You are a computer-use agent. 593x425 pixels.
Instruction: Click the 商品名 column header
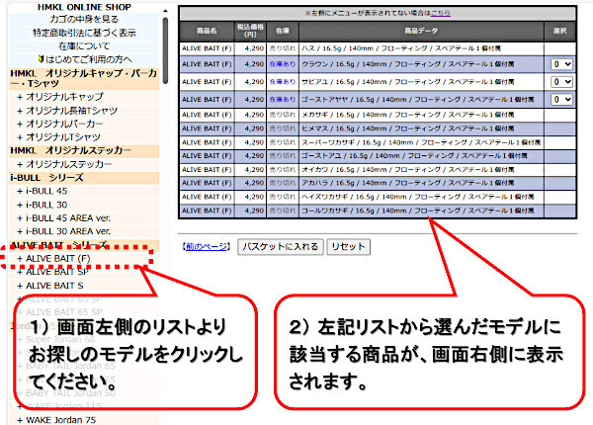click(207, 31)
